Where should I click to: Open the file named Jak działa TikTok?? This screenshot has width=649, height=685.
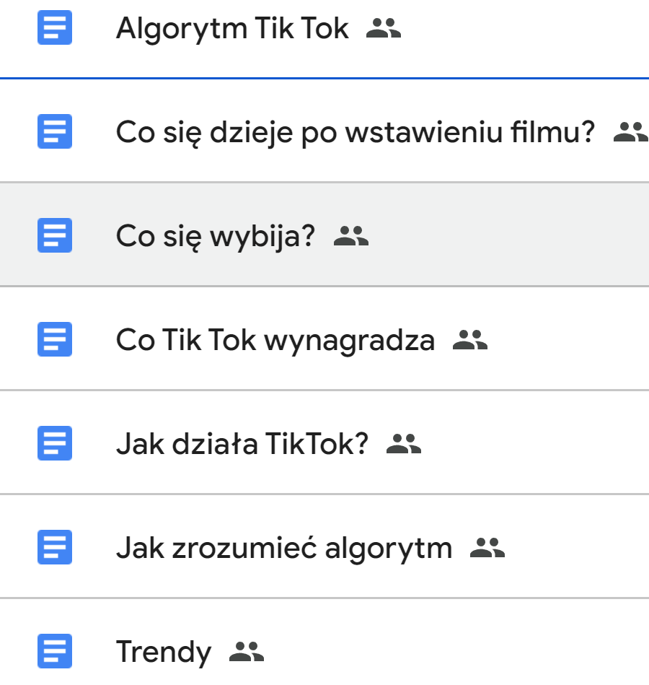pyautogui.click(x=242, y=445)
